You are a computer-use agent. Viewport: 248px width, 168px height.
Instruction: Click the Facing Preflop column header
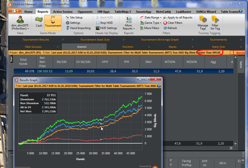click(x=186, y=163)
